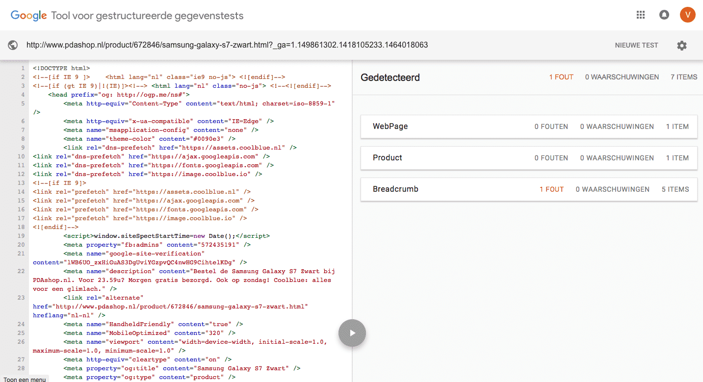
Task: Expand the Product result row
Action: point(529,158)
